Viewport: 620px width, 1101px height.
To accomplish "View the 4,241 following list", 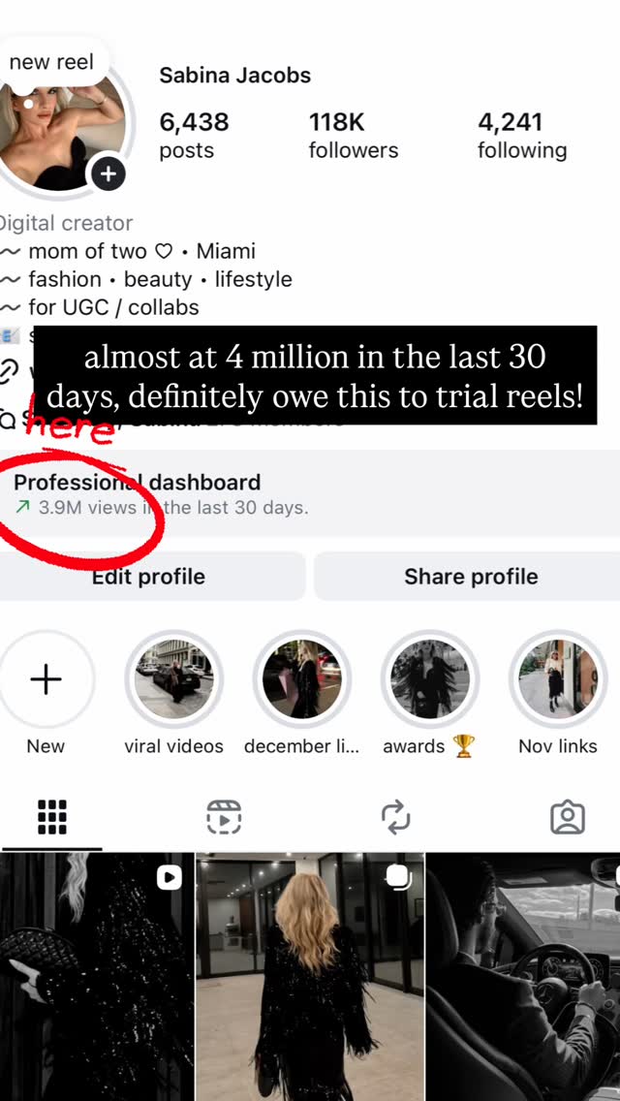I will point(522,135).
